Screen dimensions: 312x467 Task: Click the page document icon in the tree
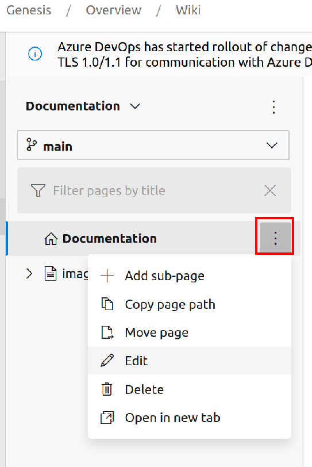pos(51,273)
